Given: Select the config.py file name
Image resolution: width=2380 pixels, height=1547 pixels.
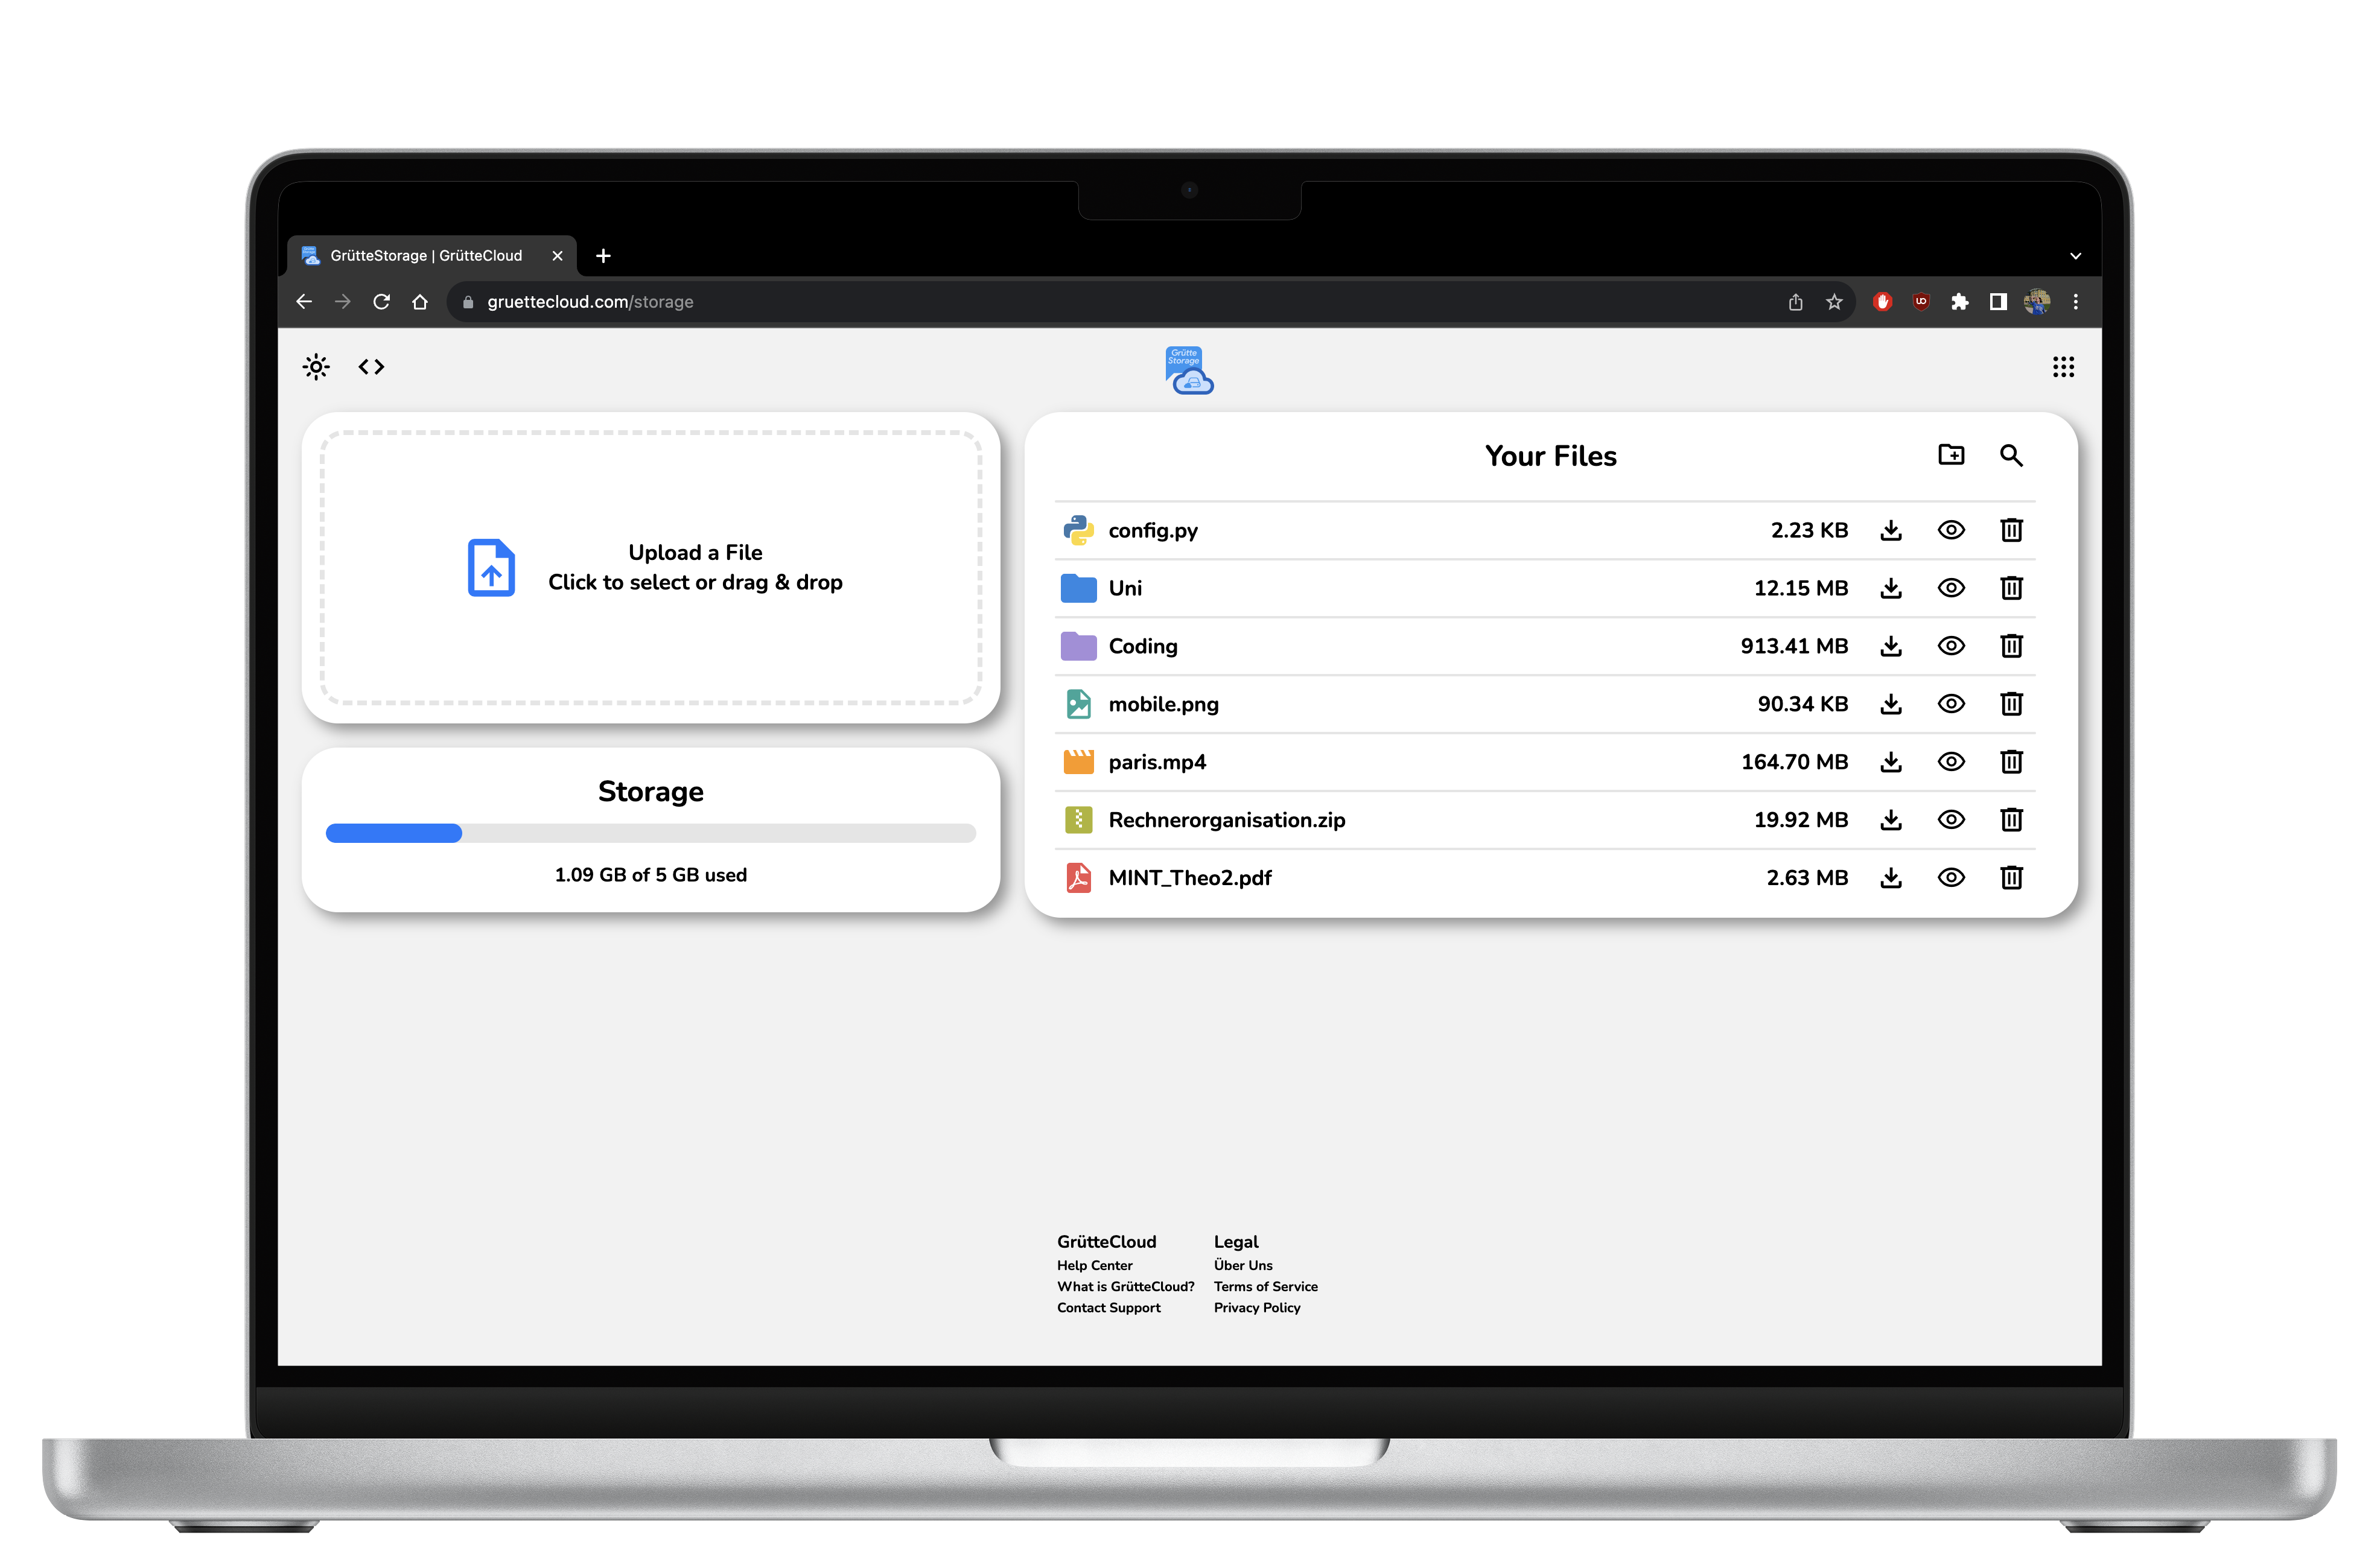Looking at the screenshot, I should click(x=1153, y=531).
